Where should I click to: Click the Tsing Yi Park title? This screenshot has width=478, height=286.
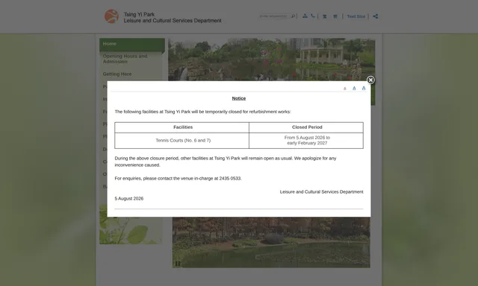tap(139, 14)
